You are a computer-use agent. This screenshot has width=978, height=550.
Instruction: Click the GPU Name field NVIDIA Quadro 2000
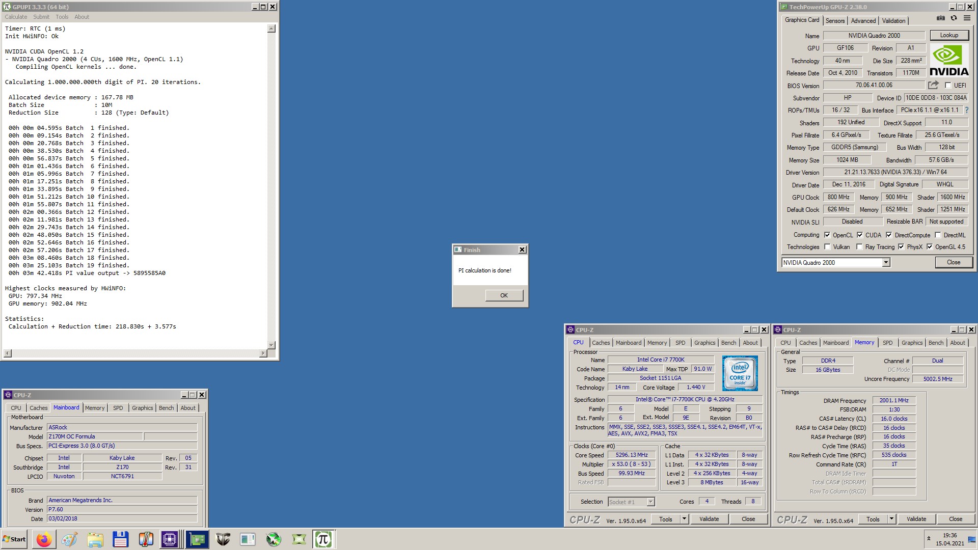(x=874, y=36)
